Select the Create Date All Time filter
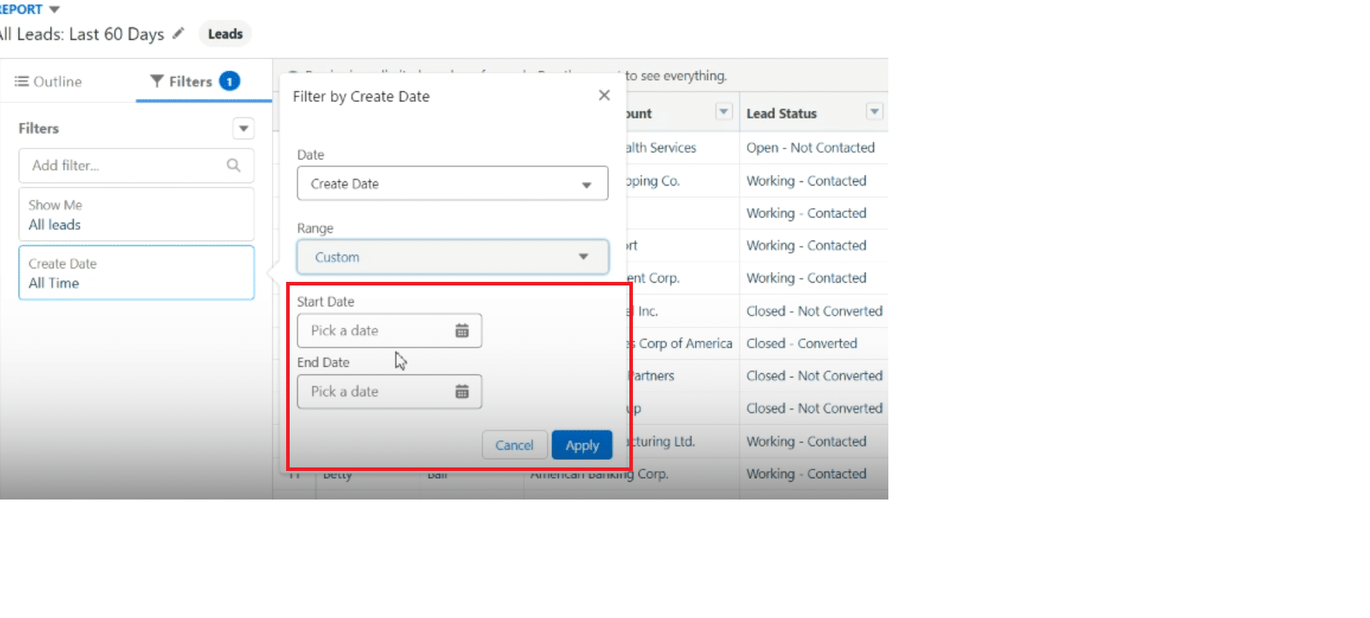This screenshot has width=1370, height=618. click(x=136, y=273)
